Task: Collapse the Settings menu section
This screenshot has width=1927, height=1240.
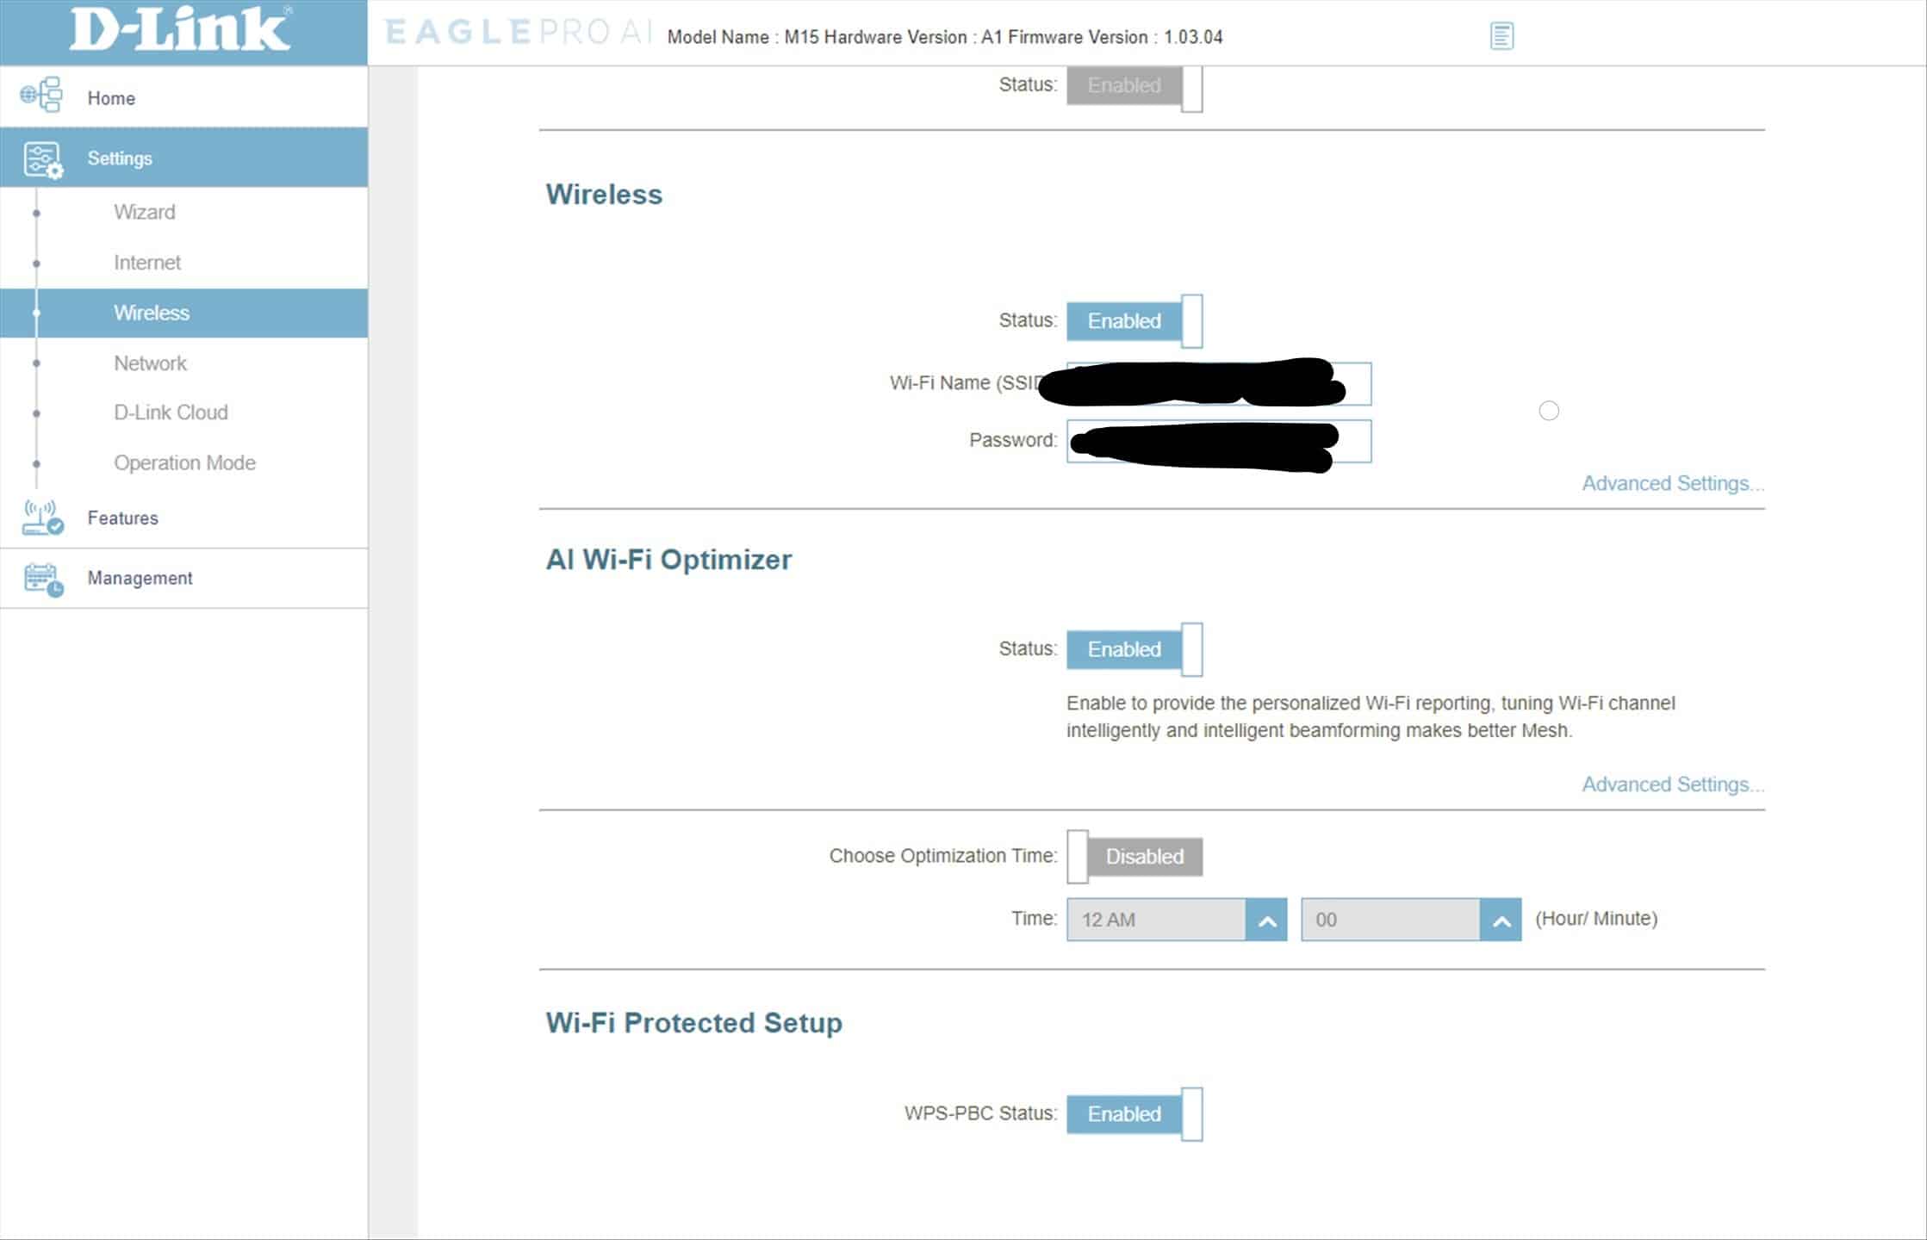Action: [x=183, y=158]
